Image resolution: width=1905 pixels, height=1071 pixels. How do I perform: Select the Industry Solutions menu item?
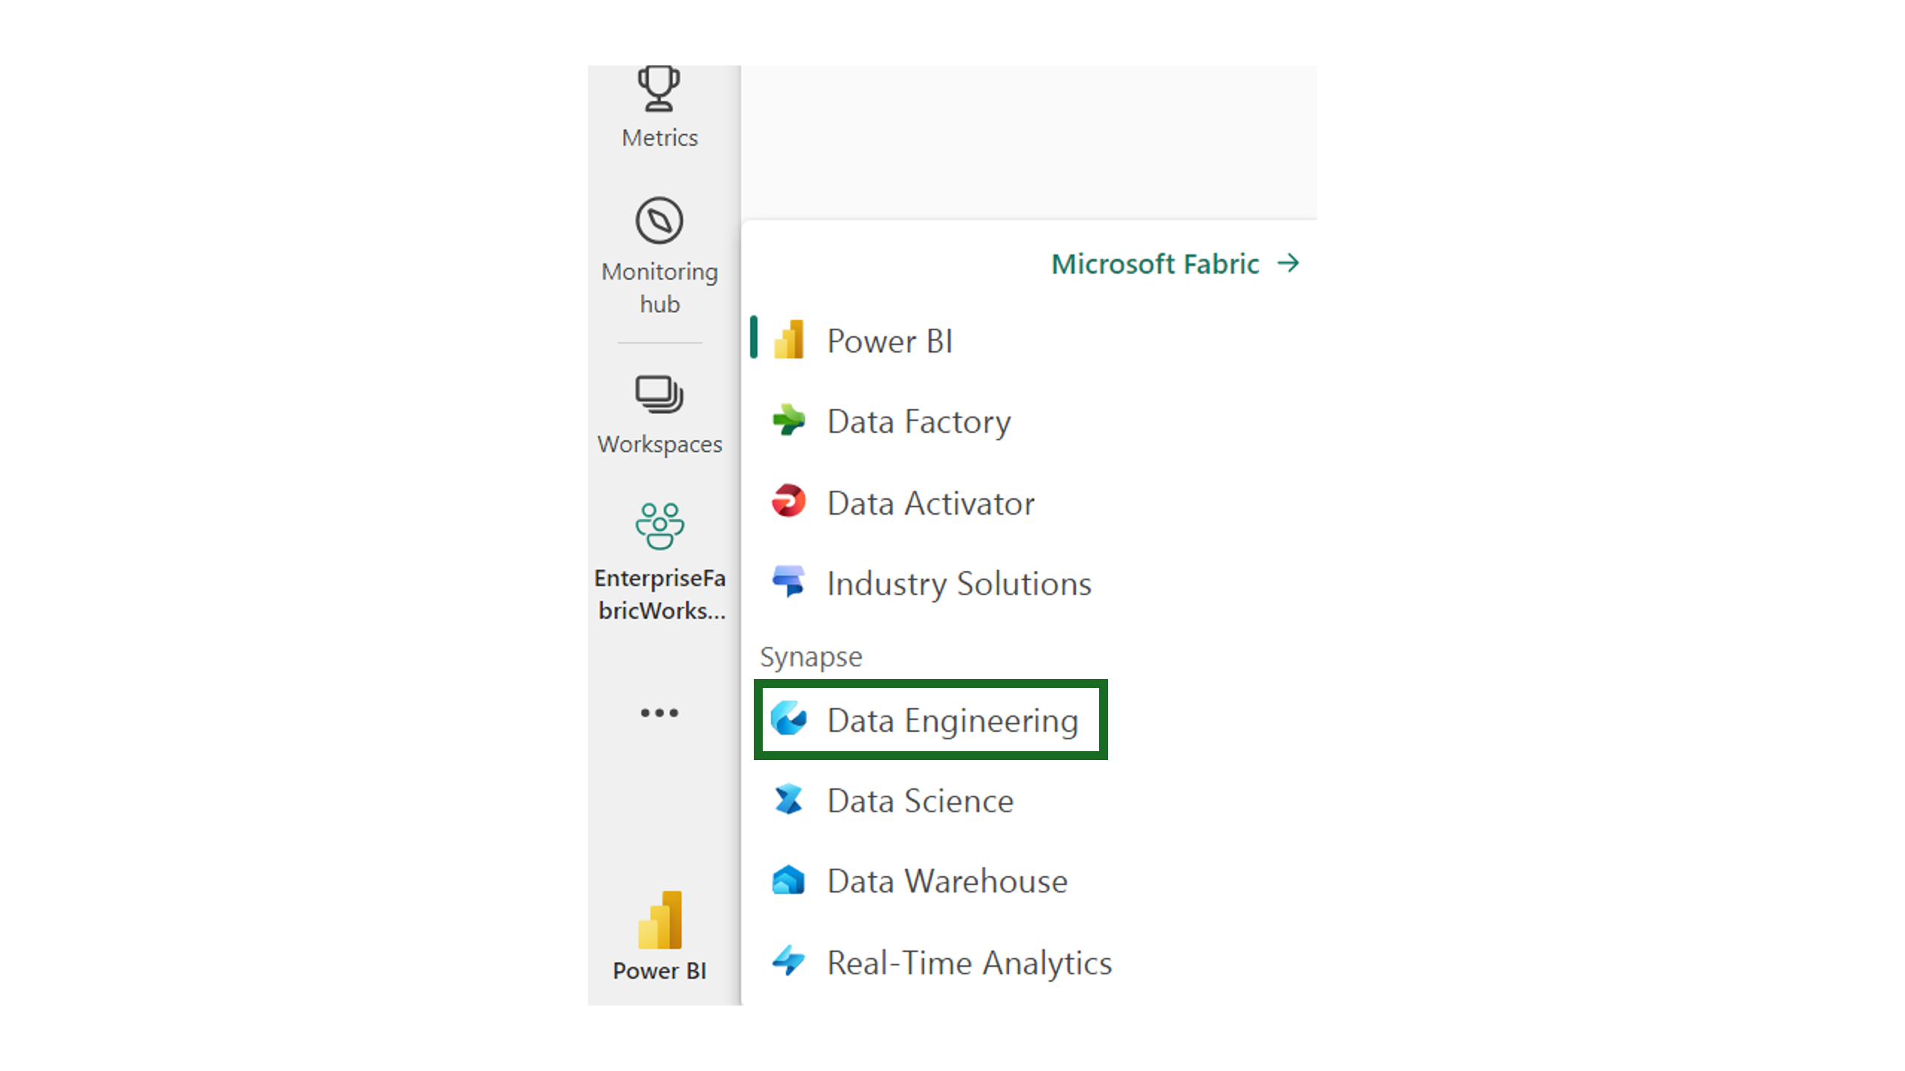point(958,582)
